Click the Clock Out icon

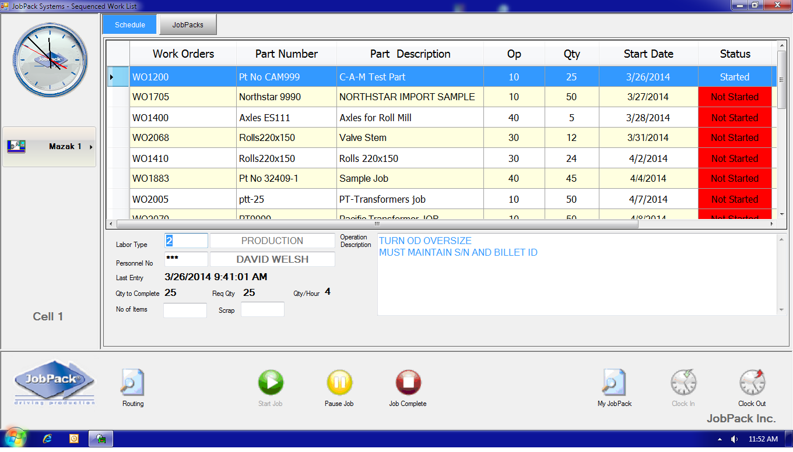[752, 383]
